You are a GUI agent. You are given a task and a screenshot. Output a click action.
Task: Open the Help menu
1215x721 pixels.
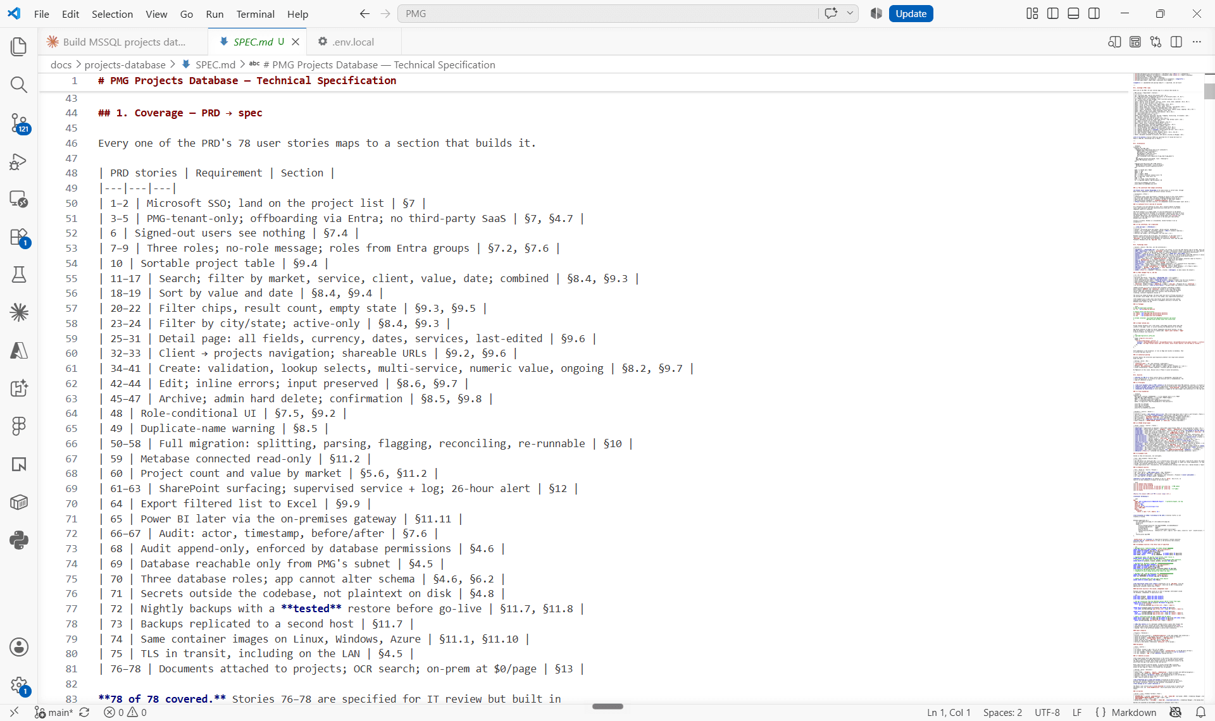pyautogui.click(x=297, y=14)
